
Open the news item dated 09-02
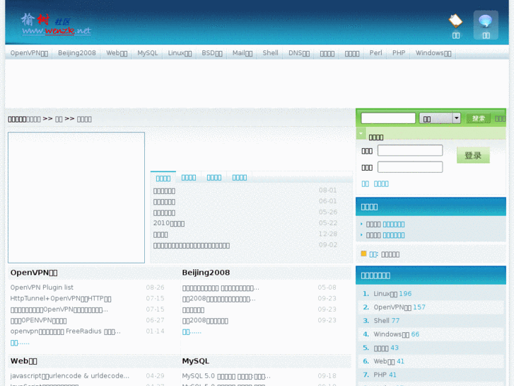pyautogui.click(x=192, y=245)
